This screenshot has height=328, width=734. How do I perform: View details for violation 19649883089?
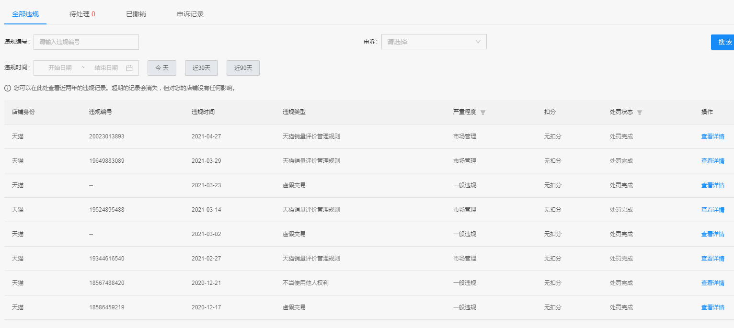pos(713,161)
